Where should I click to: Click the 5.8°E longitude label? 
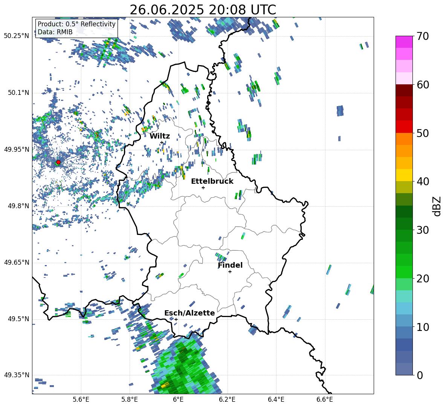[130, 399]
